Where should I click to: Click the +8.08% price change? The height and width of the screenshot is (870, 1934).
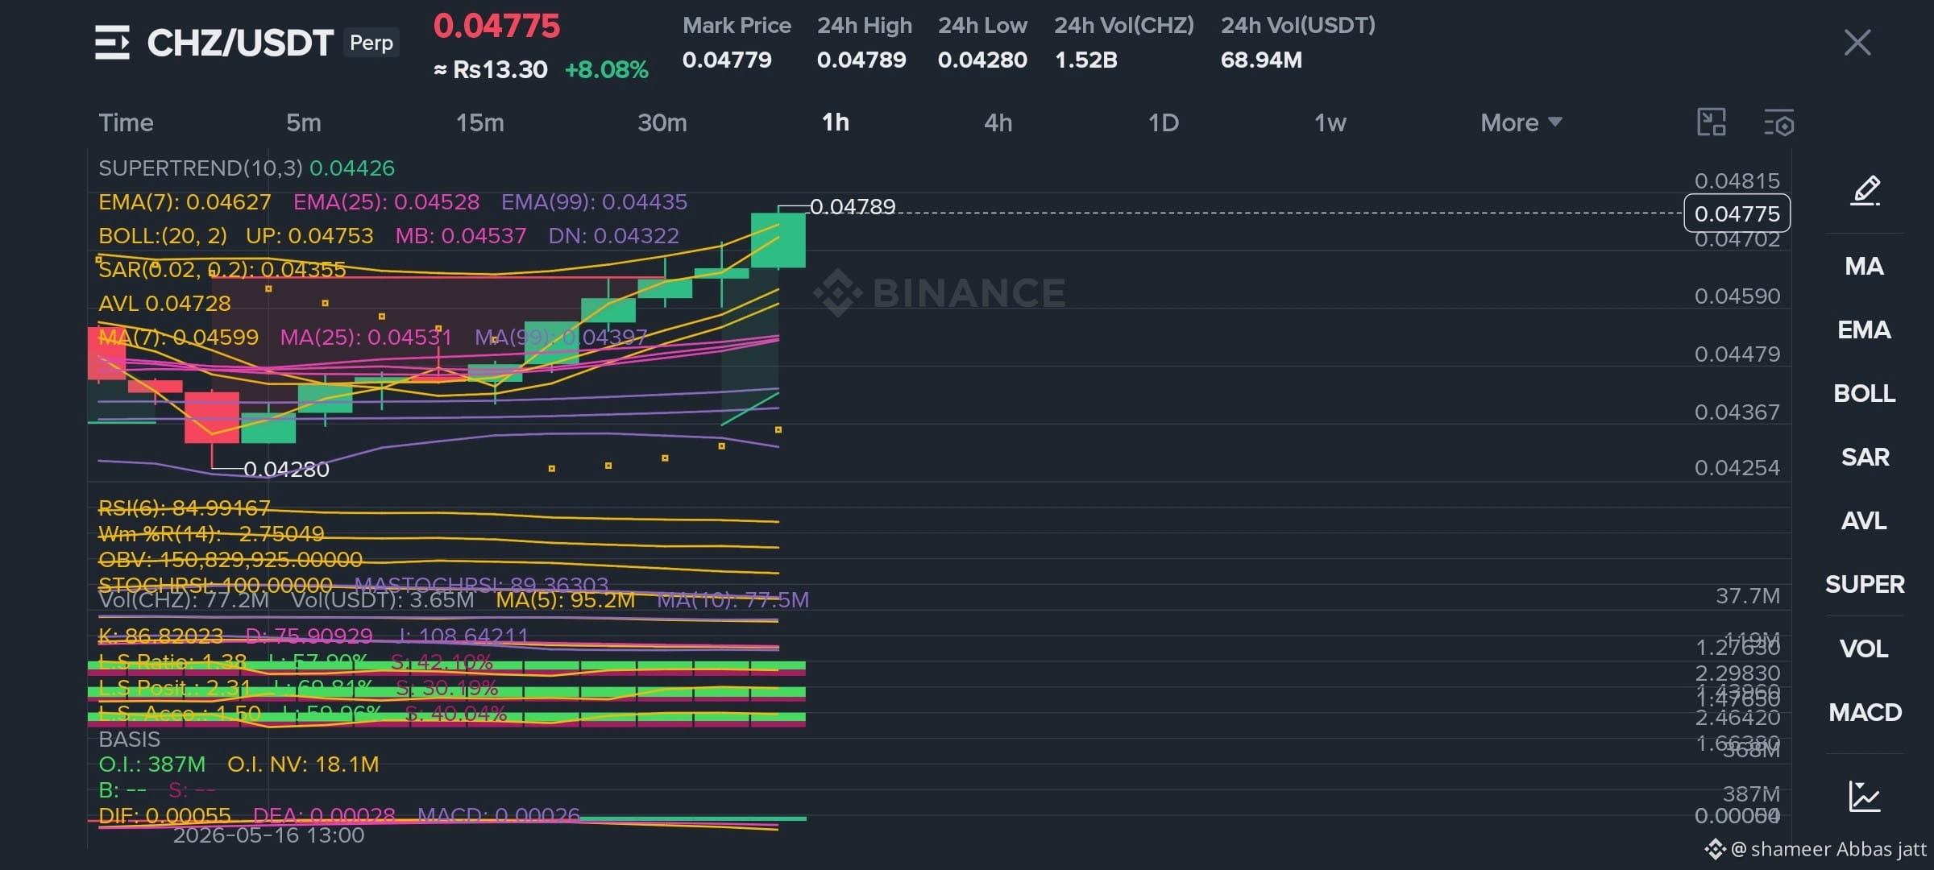point(606,70)
